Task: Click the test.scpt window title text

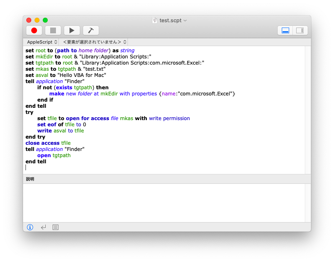Action: coord(170,20)
